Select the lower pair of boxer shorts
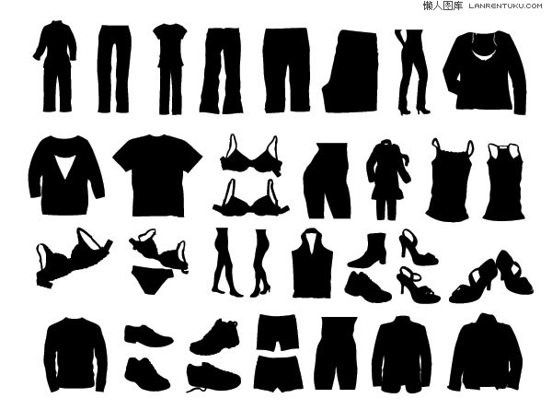The height and width of the screenshot is (410, 552). point(278,374)
